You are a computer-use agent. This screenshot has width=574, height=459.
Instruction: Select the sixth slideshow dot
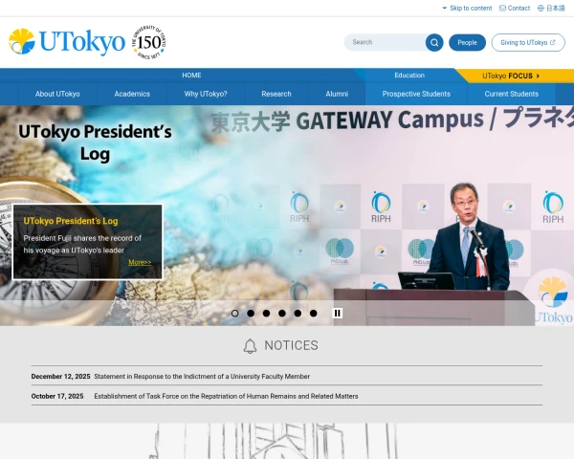[x=314, y=314]
